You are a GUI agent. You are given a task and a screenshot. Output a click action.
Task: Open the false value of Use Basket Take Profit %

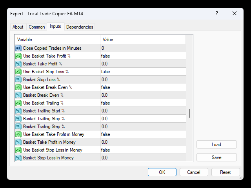[x=143, y=56]
